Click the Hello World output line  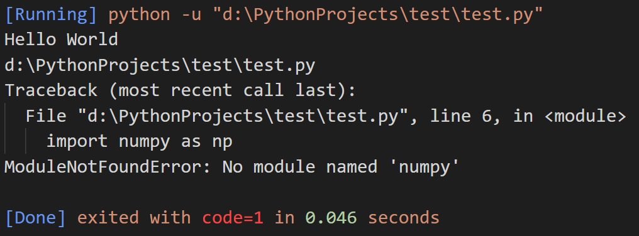pyautogui.click(x=61, y=40)
